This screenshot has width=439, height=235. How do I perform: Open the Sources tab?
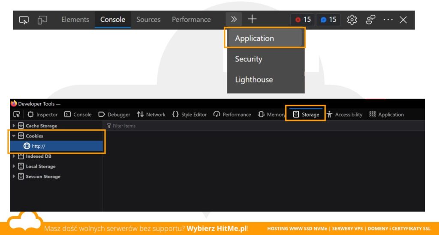[x=148, y=20]
